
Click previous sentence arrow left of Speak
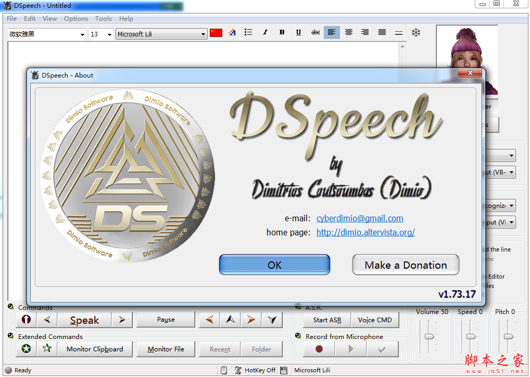[47, 320]
